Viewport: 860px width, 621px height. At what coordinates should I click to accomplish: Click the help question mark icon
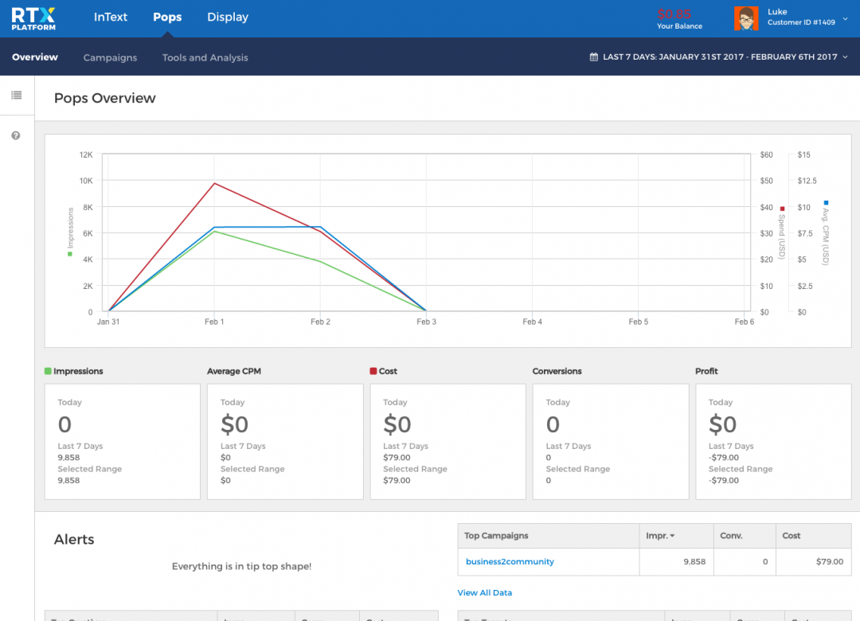(x=16, y=136)
